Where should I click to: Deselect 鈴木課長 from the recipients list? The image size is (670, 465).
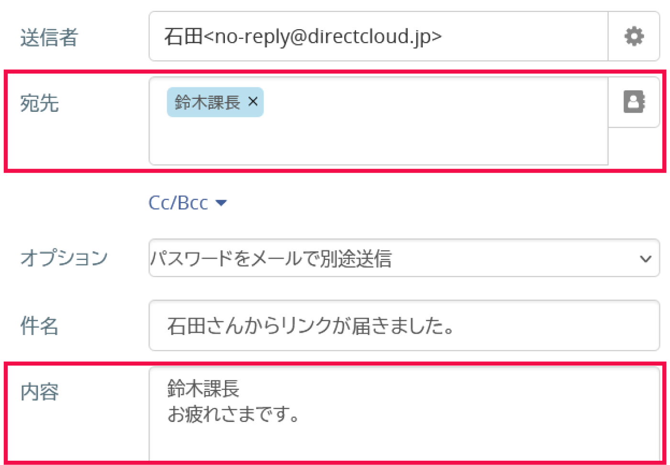pos(253,101)
